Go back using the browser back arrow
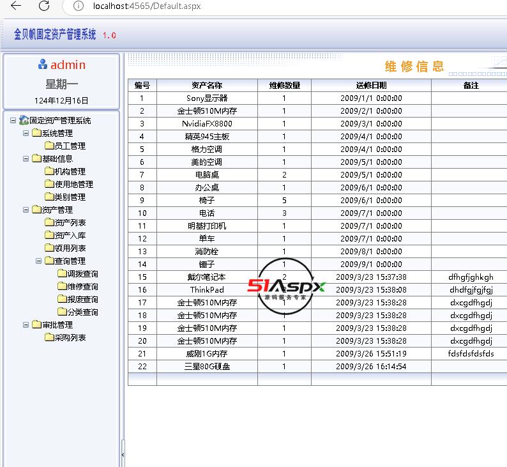The width and height of the screenshot is (507, 467). tap(16, 6)
